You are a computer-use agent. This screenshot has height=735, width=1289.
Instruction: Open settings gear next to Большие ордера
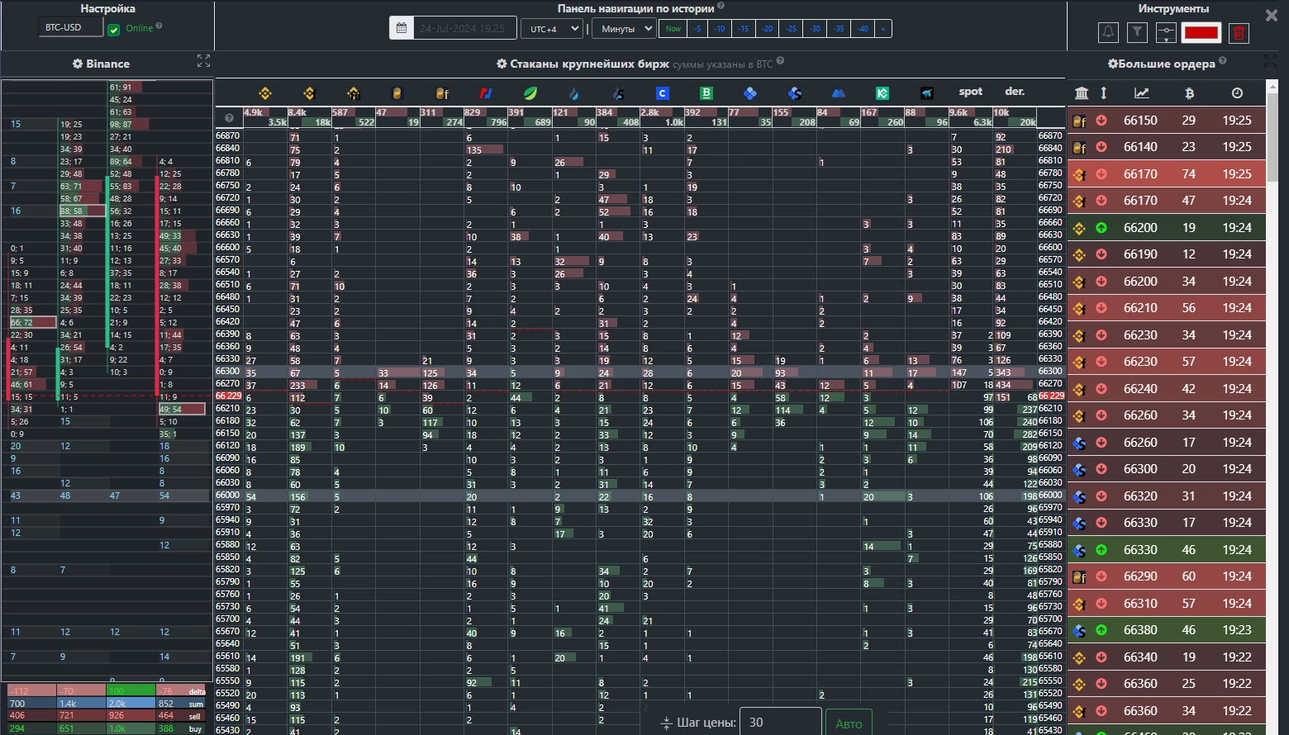pos(1112,64)
